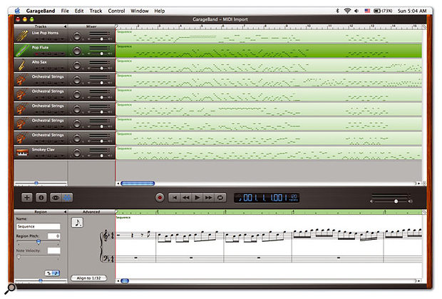Click the Play transport button
This screenshot has width=442, height=299.
197,198
